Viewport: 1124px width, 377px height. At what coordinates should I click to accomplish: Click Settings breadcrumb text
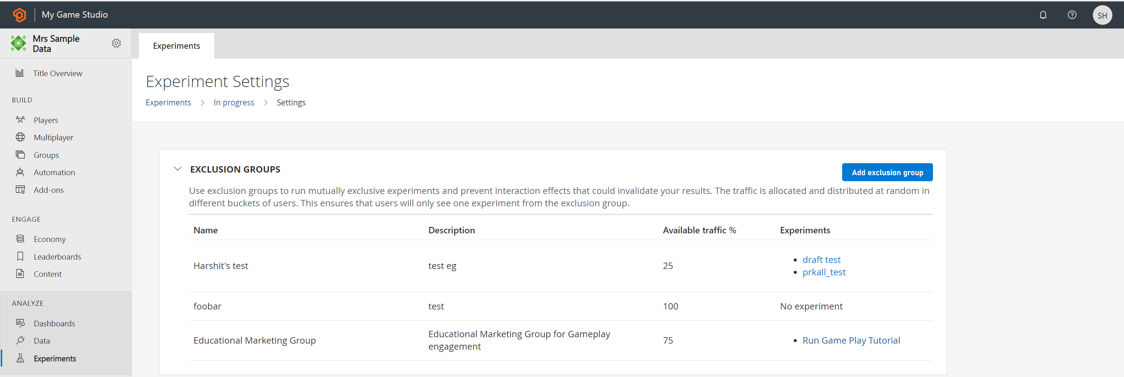click(291, 102)
